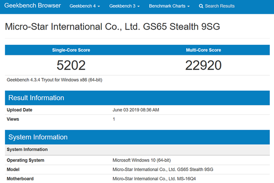Select the Model value GS65 Stealth 9SG
The width and height of the screenshot is (274, 183).
tap(163, 170)
